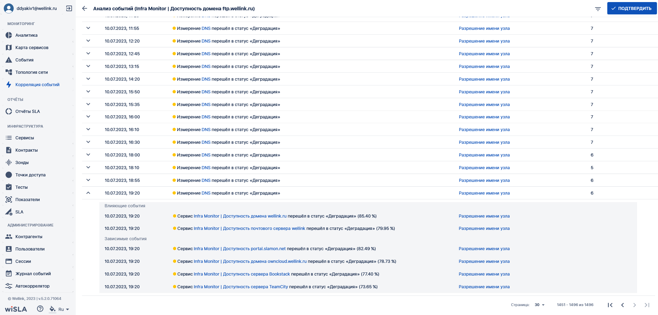The height and width of the screenshot is (315, 658).
Task: Click value 5 in the 18:10 row
Action: [x=592, y=168]
